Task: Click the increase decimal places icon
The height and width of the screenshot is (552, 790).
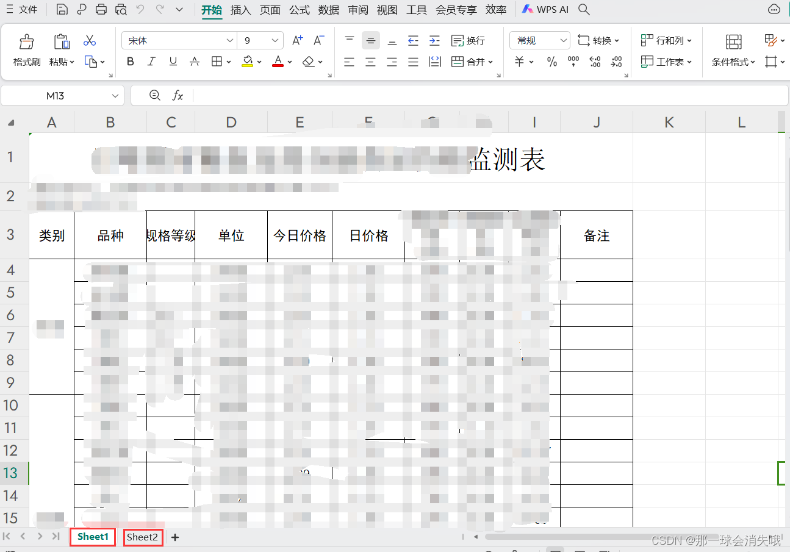Action: (595, 61)
